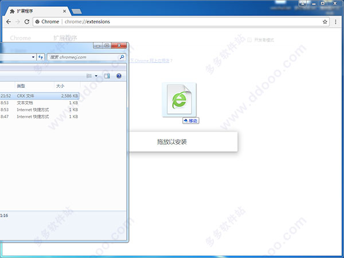Image resolution: width=344 pixels, height=258 pixels.
Task: Enable developer mode checkbox
Action: [249, 40]
